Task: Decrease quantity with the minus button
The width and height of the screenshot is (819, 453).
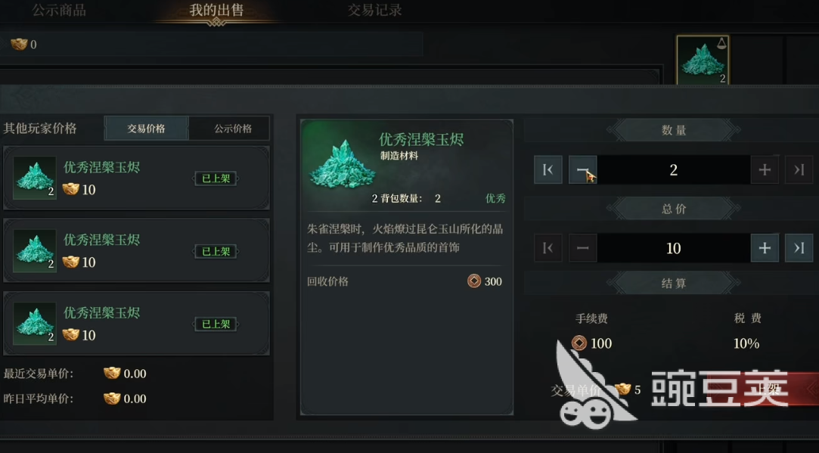Action: click(582, 170)
